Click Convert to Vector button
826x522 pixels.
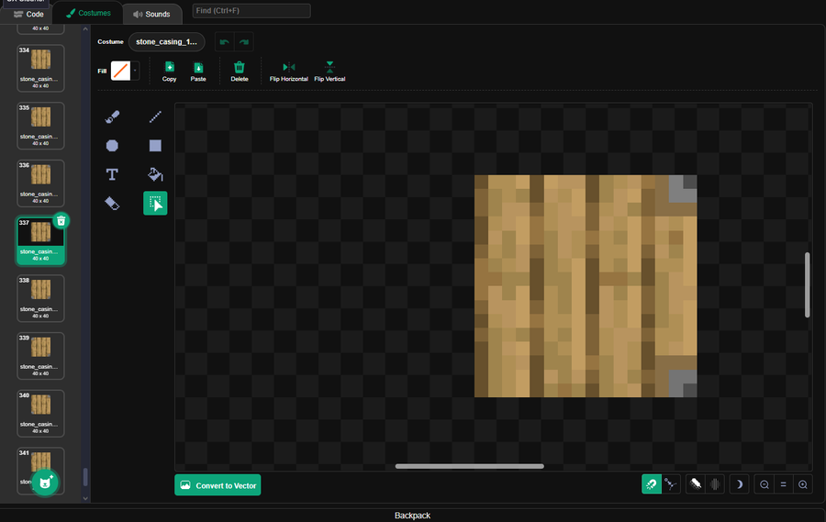pyautogui.click(x=218, y=485)
